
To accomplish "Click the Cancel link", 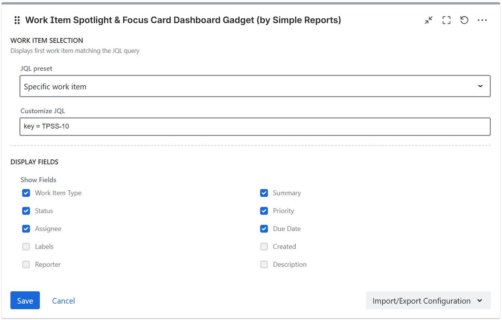I will point(63,301).
